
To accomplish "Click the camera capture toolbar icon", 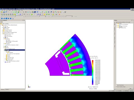I will pyautogui.click(x=56, y=14).
